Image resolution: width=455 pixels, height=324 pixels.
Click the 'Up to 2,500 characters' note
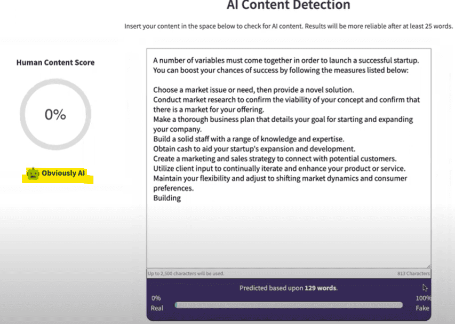pyautogui.click(x=186, y=273)
